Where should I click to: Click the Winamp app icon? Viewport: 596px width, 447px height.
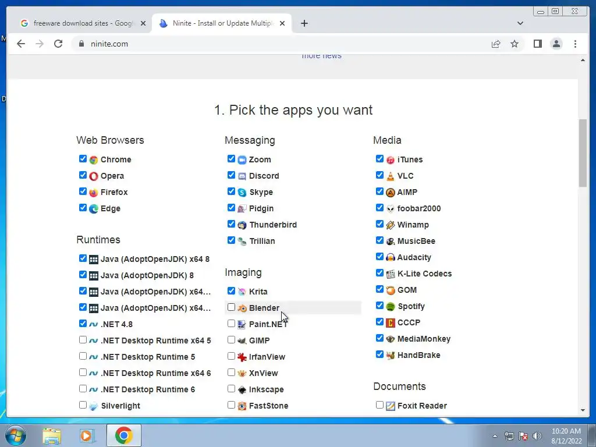click(391, 225)
